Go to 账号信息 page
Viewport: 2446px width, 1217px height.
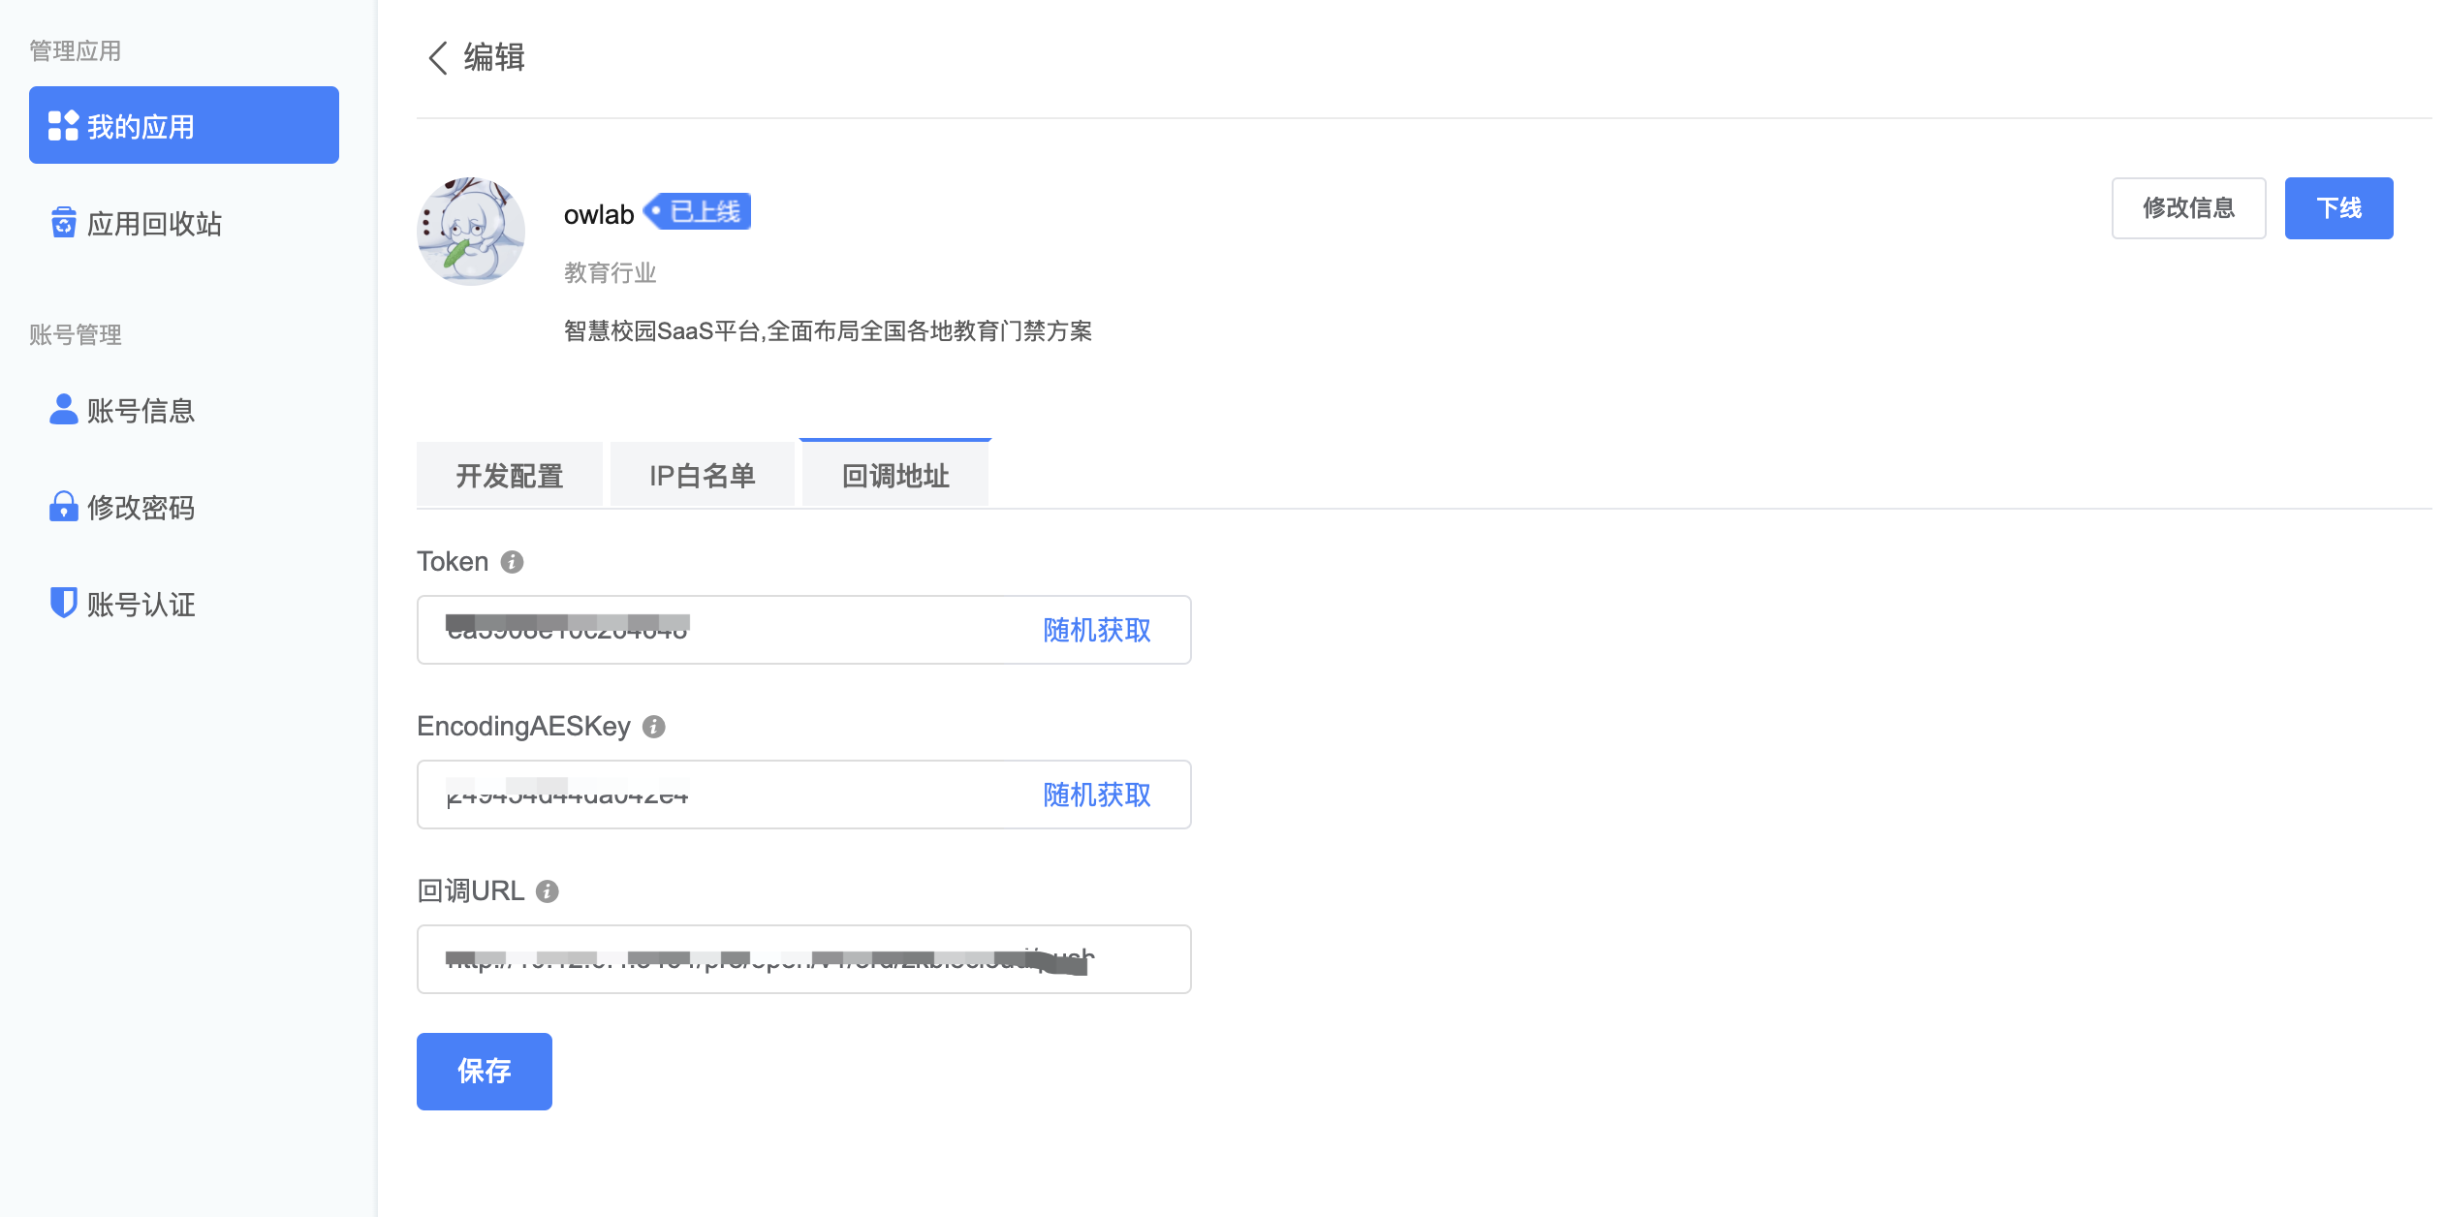[x=122, y=411]
